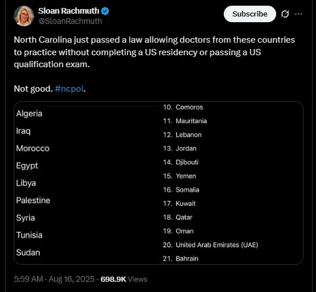Open the Grok explain icon

285,14
